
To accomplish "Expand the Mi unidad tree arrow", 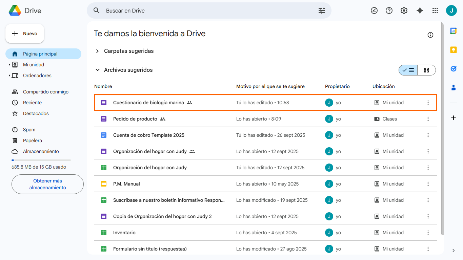I will [x=9, y=65].
